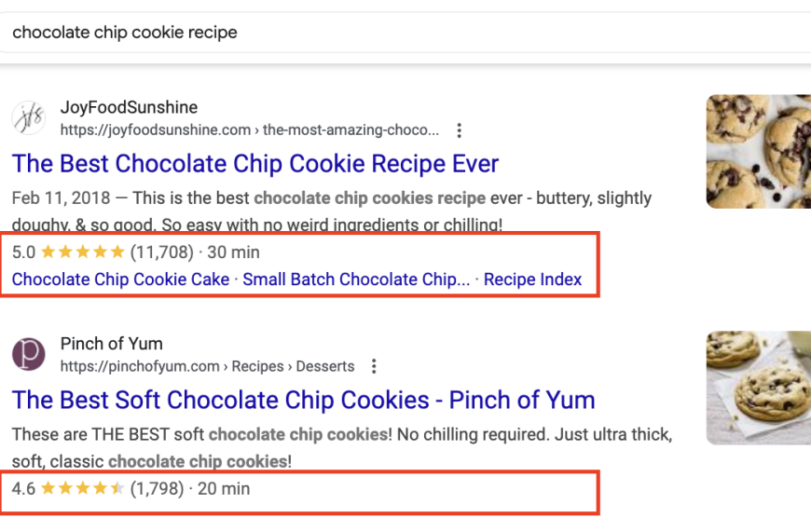Click the 'JoyFoodSunshine' site name

(x=129, y=107)
